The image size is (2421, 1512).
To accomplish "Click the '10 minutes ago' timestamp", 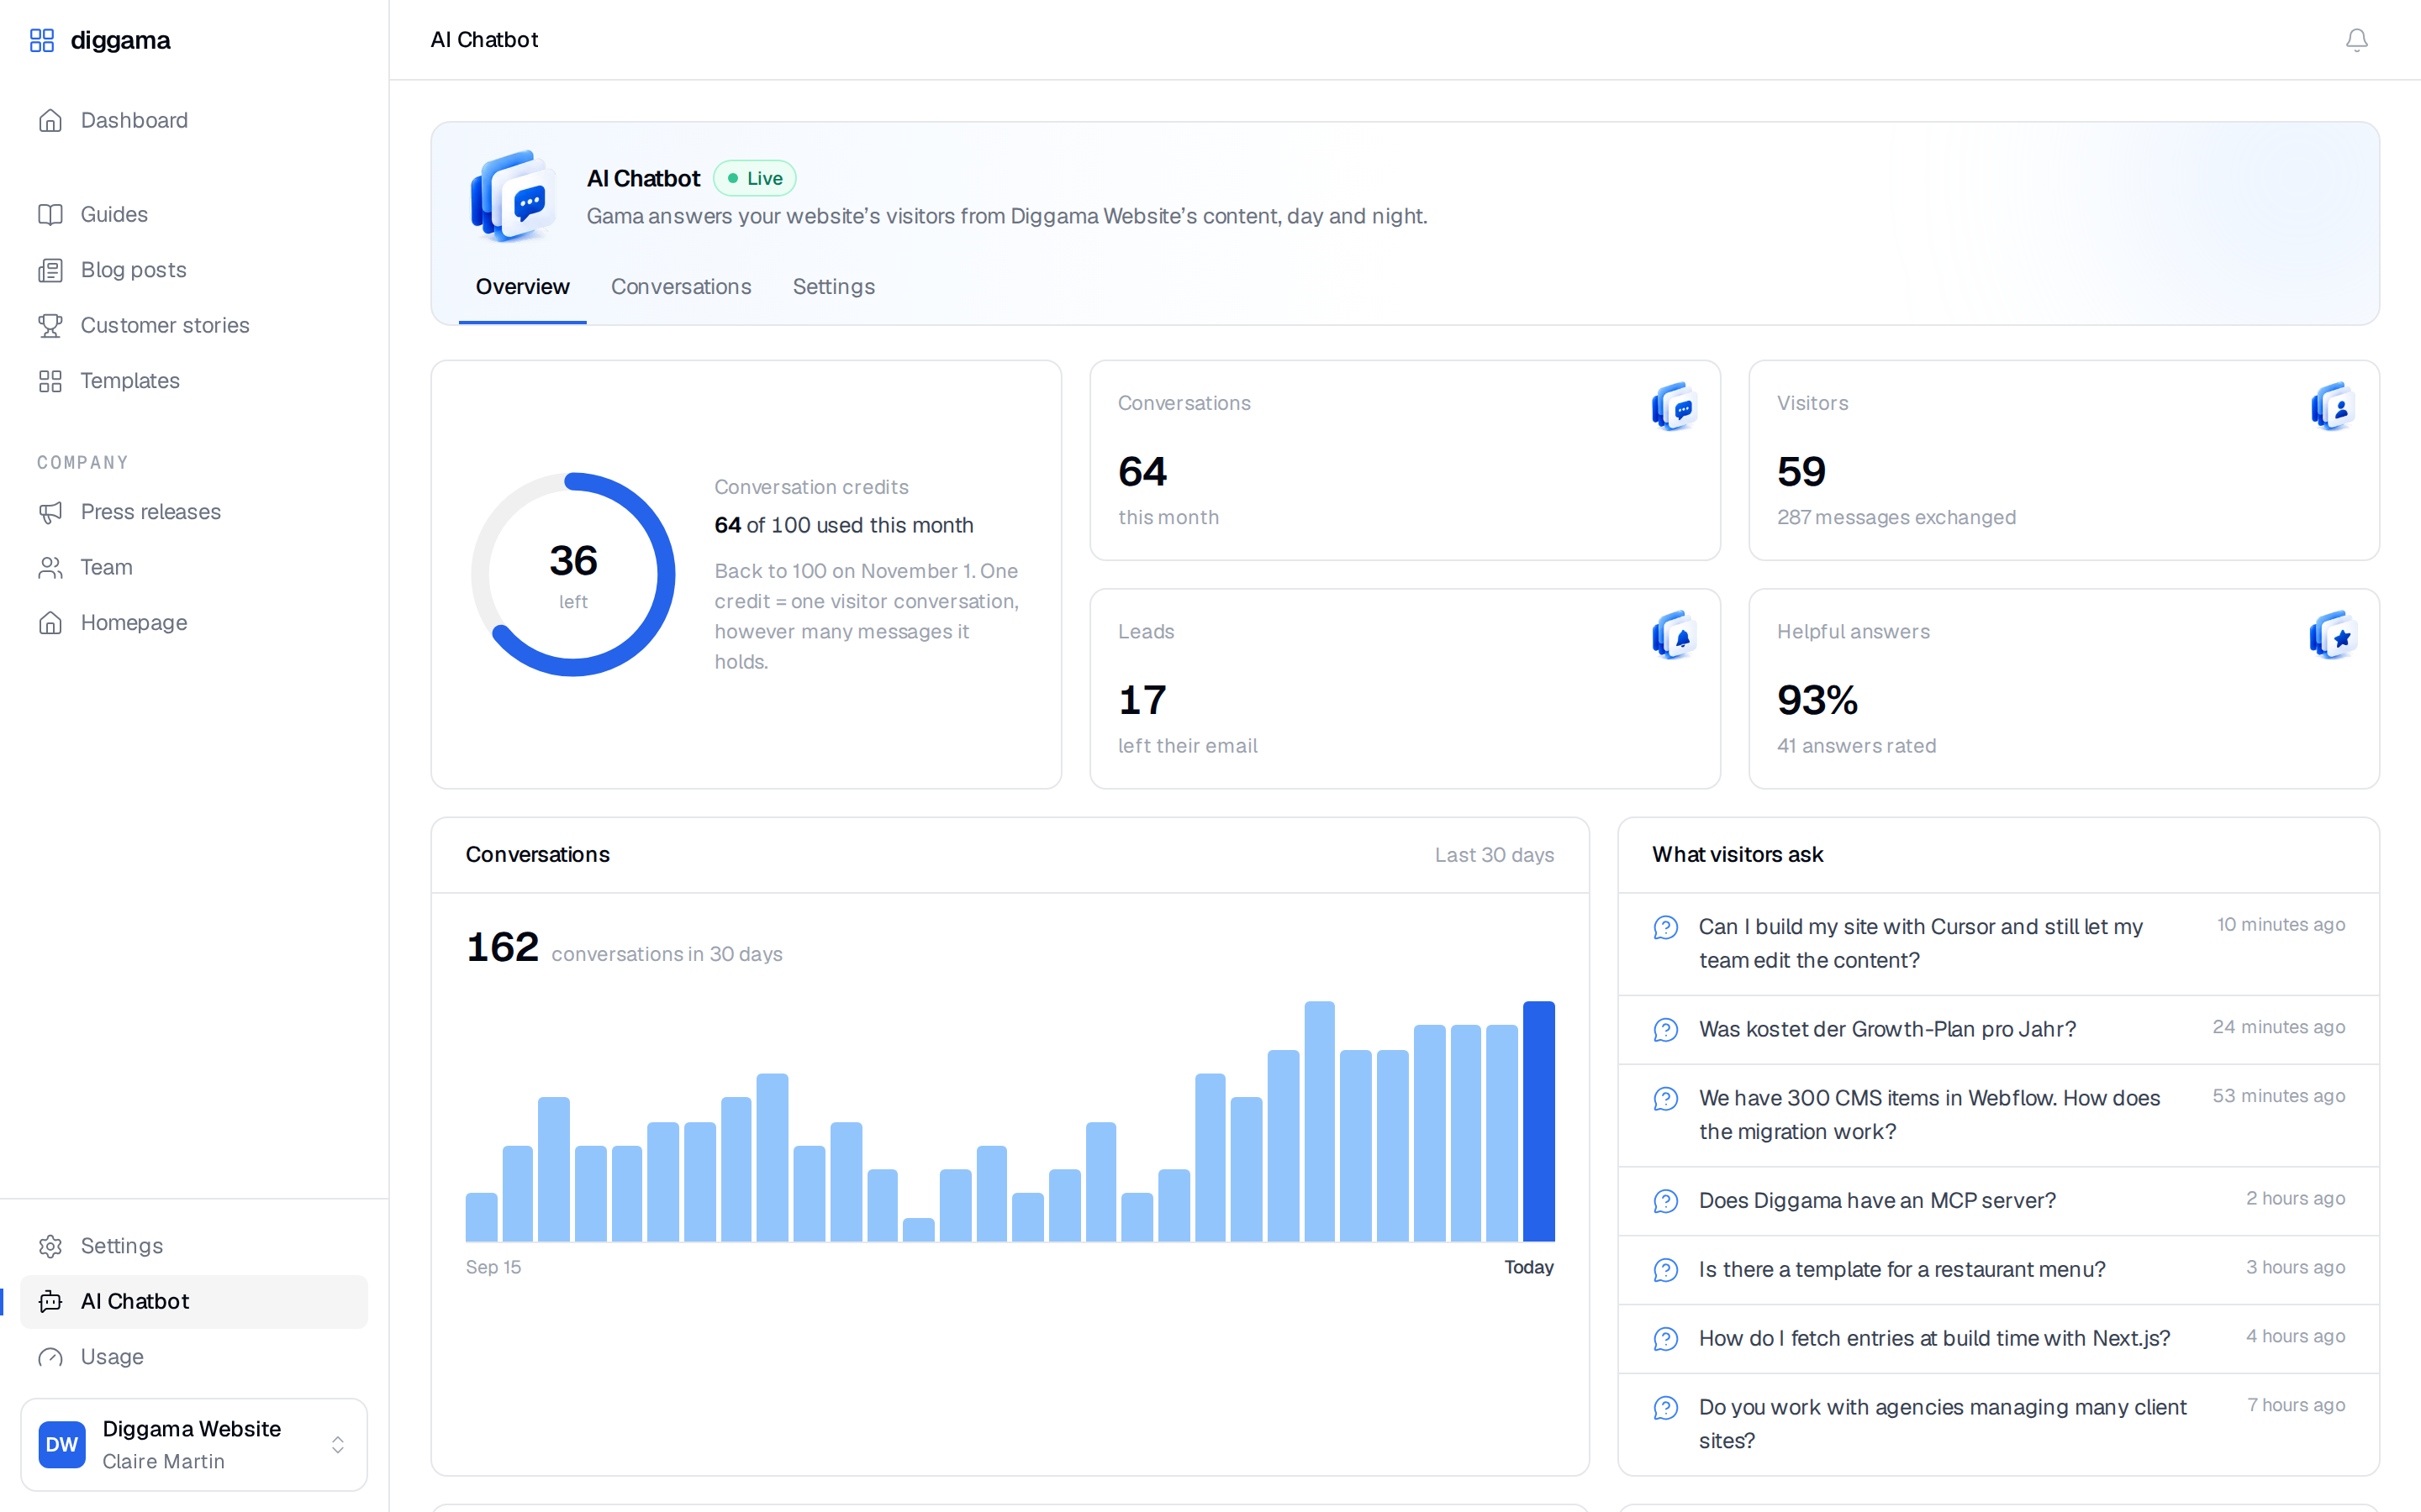I will [2280, 924].
